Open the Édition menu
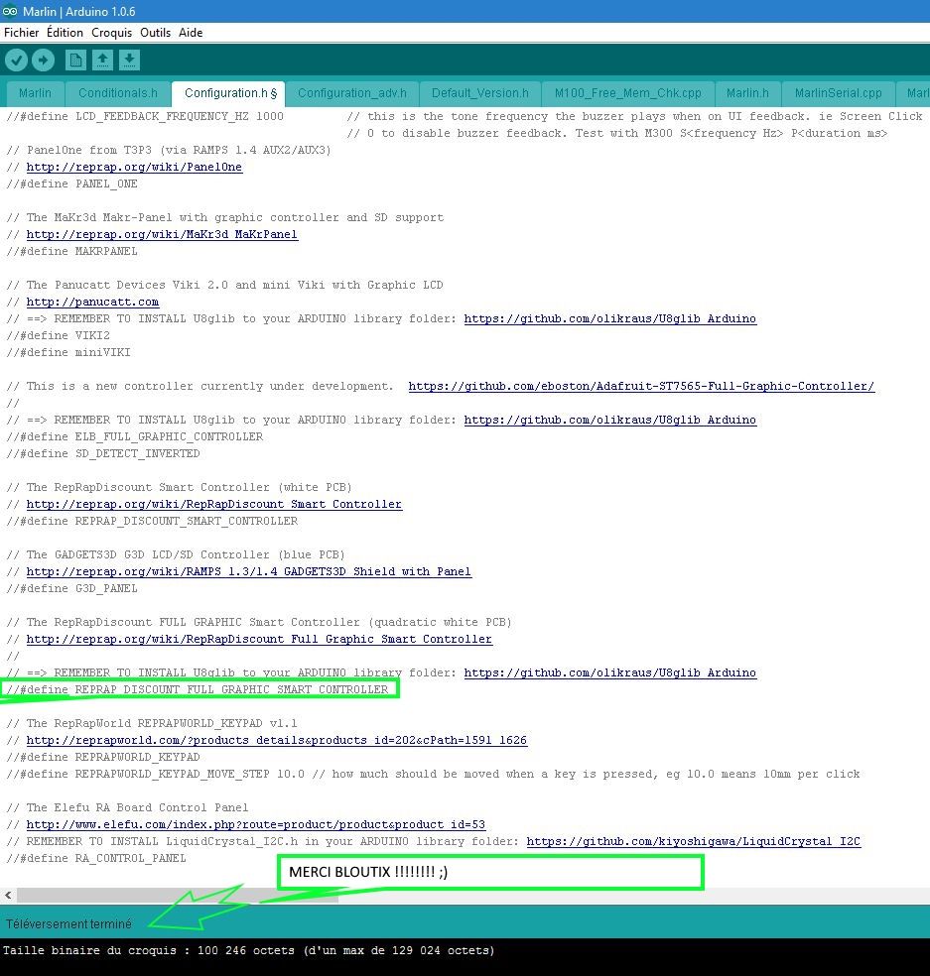 click(65, 33)
